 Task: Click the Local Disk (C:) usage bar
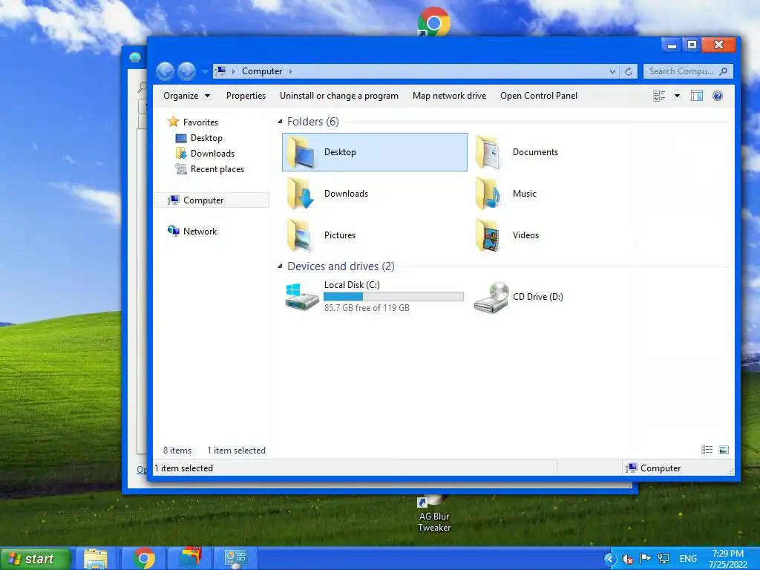point(393,296)
